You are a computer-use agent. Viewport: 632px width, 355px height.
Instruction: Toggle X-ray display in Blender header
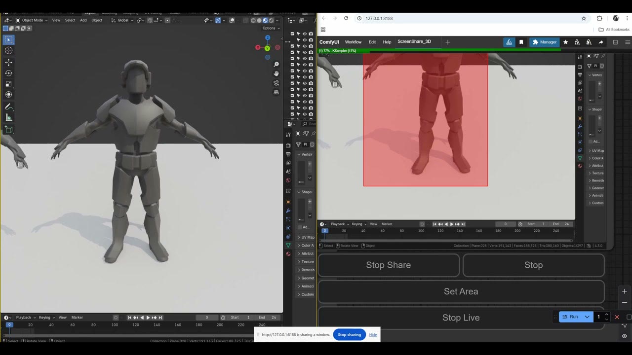coord(245,20)
